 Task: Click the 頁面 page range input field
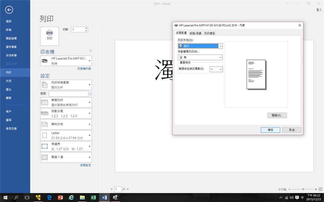click(x=69, y=94)
